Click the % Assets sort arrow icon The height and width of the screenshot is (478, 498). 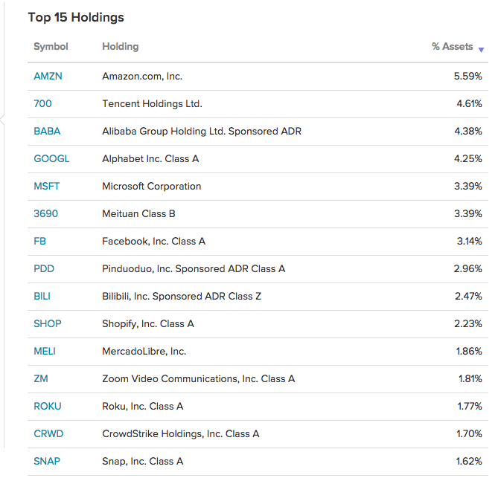pyautogui.click(x=481, y=50)
